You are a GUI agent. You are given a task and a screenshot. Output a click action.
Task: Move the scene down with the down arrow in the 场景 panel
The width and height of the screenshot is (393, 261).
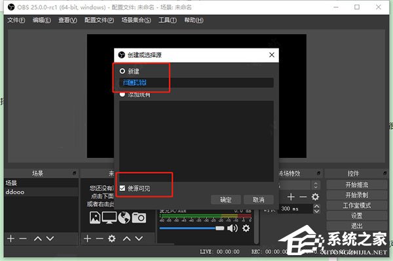coord(50,239)
